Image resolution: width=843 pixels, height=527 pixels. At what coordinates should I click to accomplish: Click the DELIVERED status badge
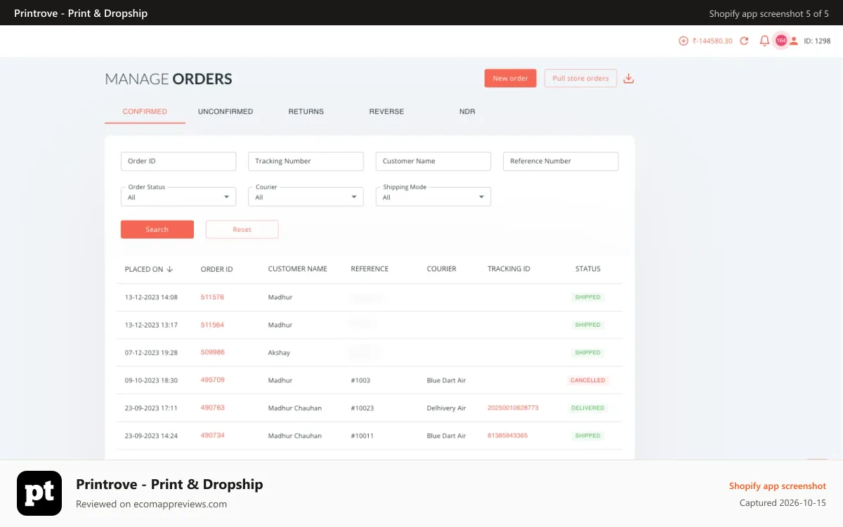pos(587,408)
